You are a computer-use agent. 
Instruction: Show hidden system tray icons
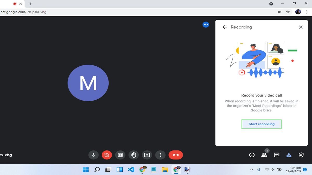[251, 170]
